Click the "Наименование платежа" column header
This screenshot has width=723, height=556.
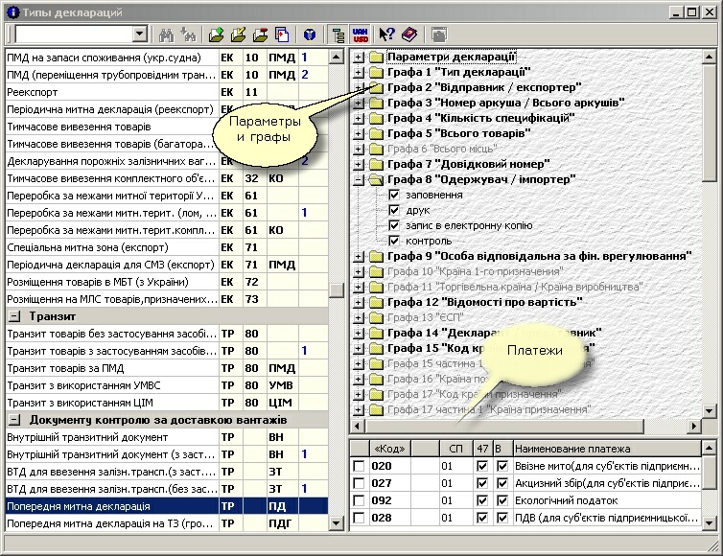click(x=572, y=448)
